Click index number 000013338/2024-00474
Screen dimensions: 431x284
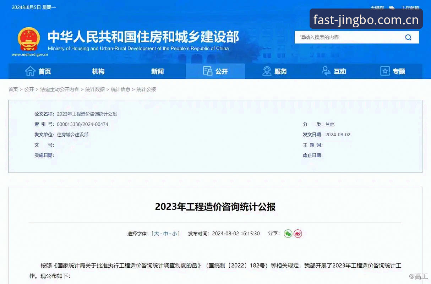(x=82, y=124)
